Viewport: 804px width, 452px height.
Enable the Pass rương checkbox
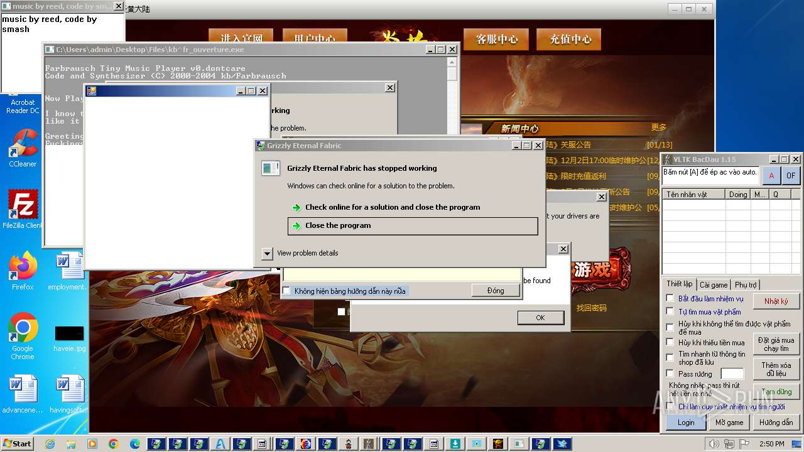670,374
